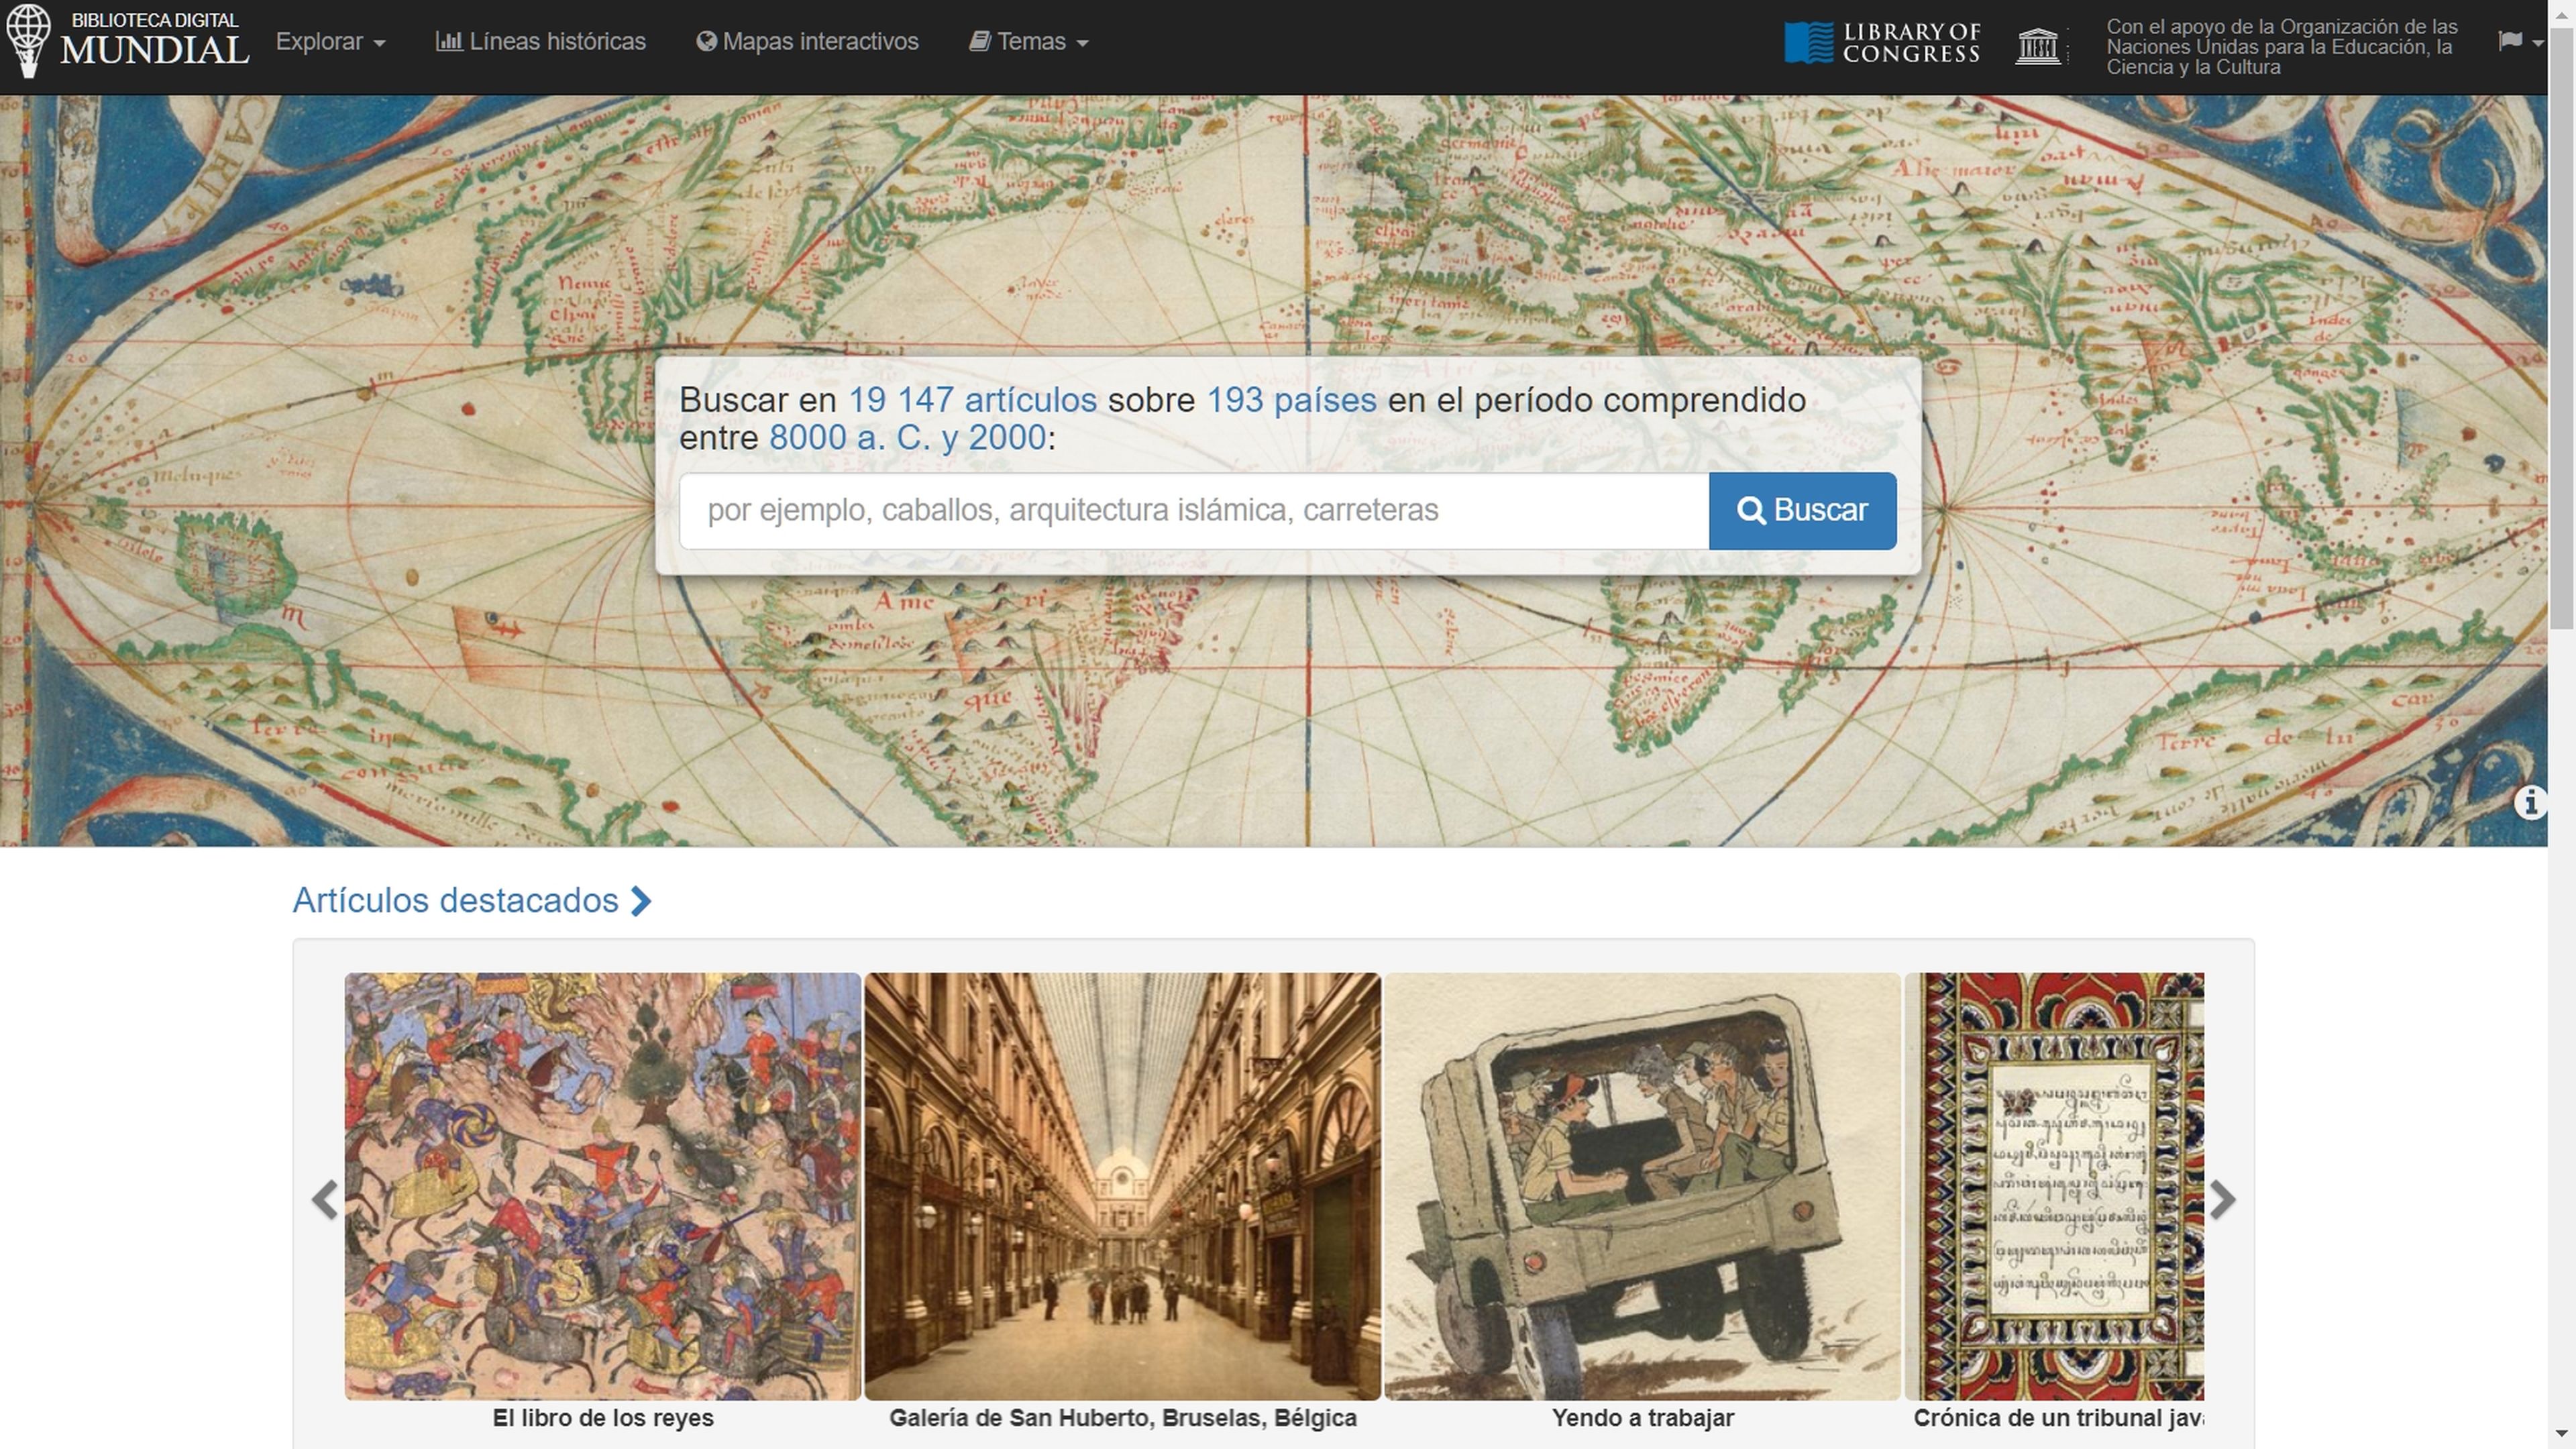This screenshot has height=1449, width=2576.
Task: Open Artículos destacados heading link
Action: (x=472, y=900)
